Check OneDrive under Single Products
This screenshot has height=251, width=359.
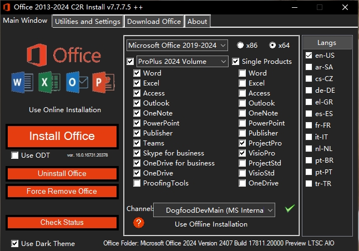point(242,183)
